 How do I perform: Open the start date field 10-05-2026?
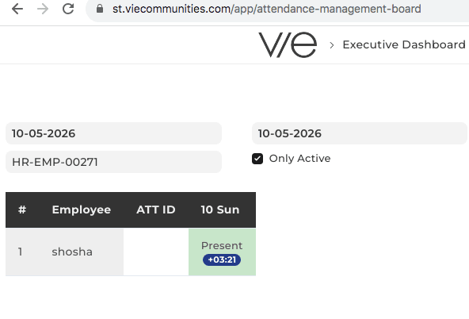[113, 133]
